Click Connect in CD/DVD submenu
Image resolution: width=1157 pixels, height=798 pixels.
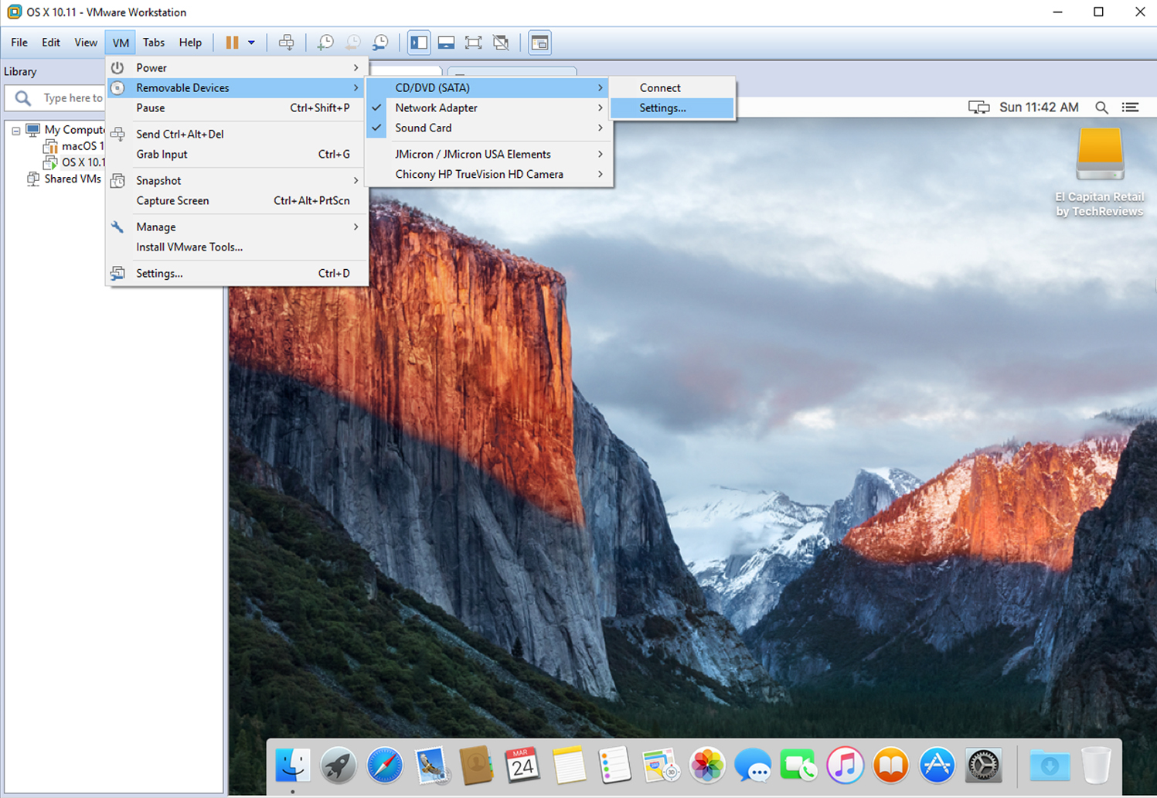[x=672, y=87]
